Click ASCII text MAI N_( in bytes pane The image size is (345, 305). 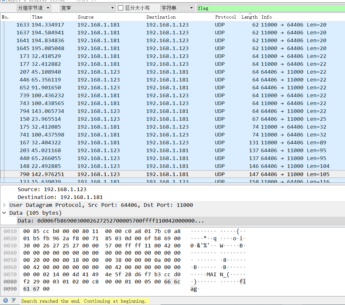pyautogui.click(x=218, y=275)
